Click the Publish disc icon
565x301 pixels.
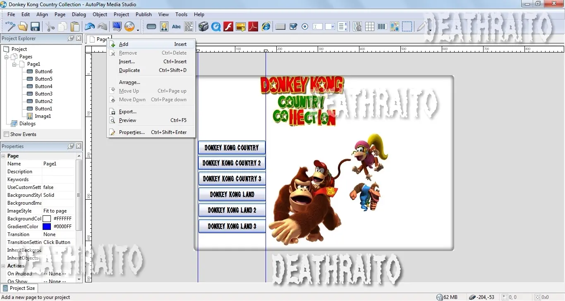click(x=129, y=27)
